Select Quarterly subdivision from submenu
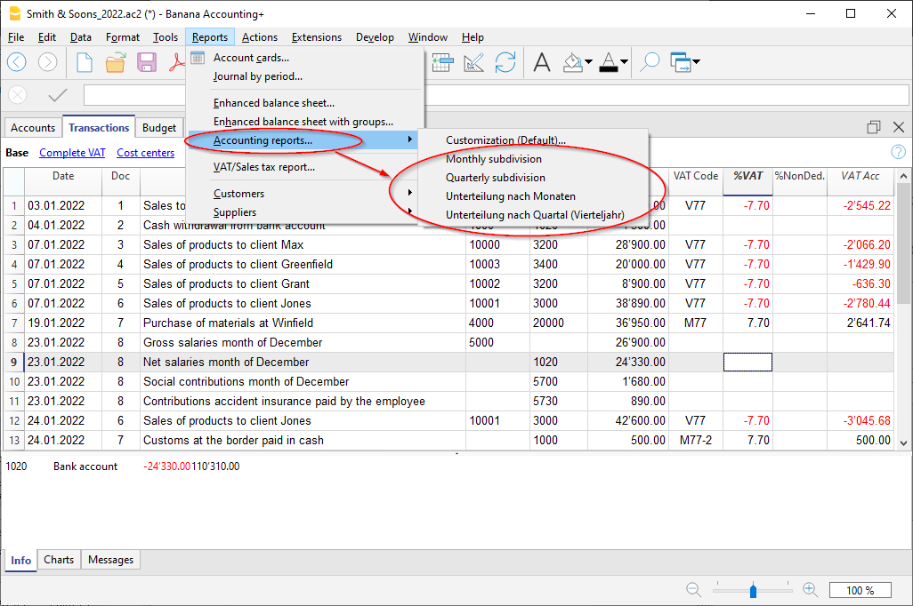The width and height of the screenshot is (913, 606). click(496, 178)
